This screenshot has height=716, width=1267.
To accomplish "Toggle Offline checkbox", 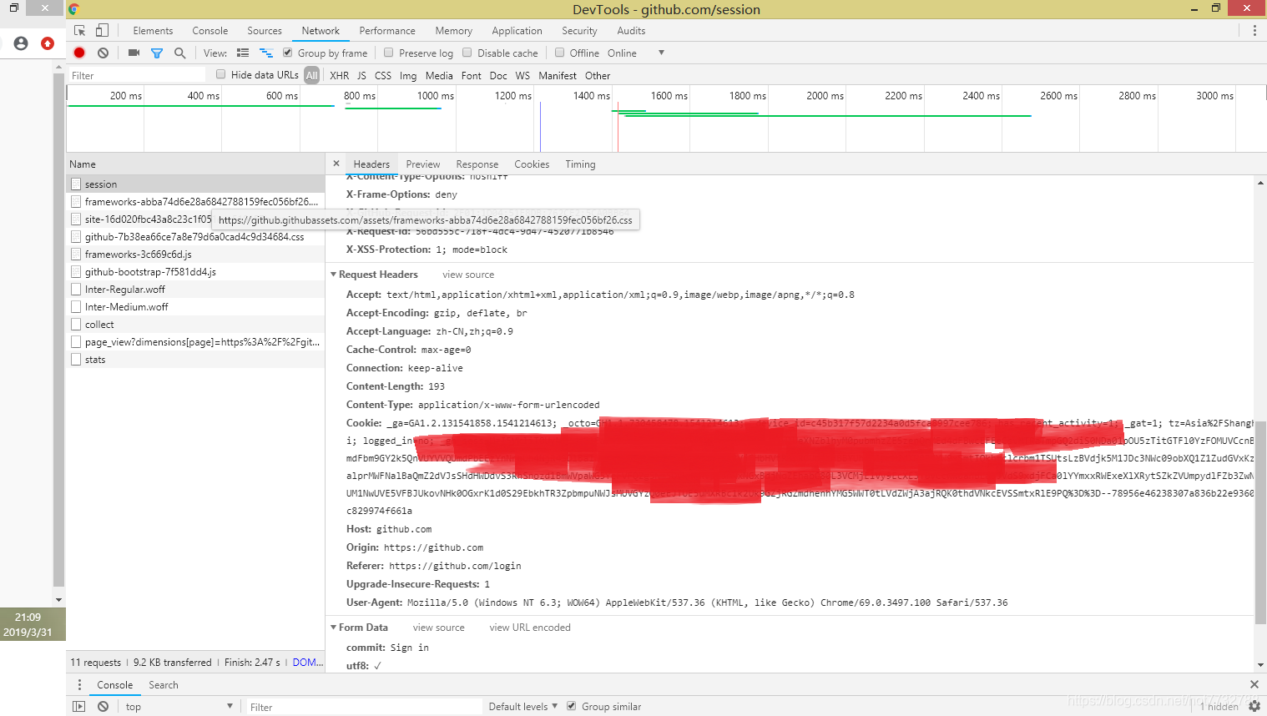I will tap(560, 53).
